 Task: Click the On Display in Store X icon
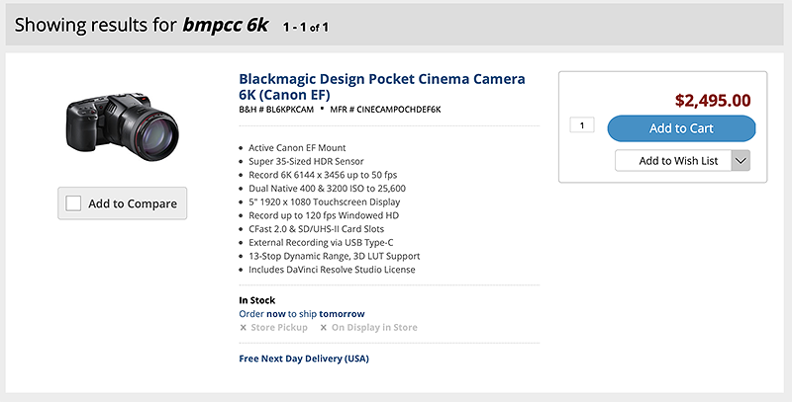point(324,328)
